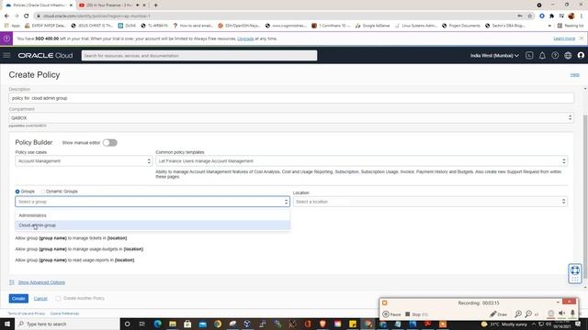This screenshot has height=330, width=588.
Task: Open the notifications bell icon
Action: (542, 55)
